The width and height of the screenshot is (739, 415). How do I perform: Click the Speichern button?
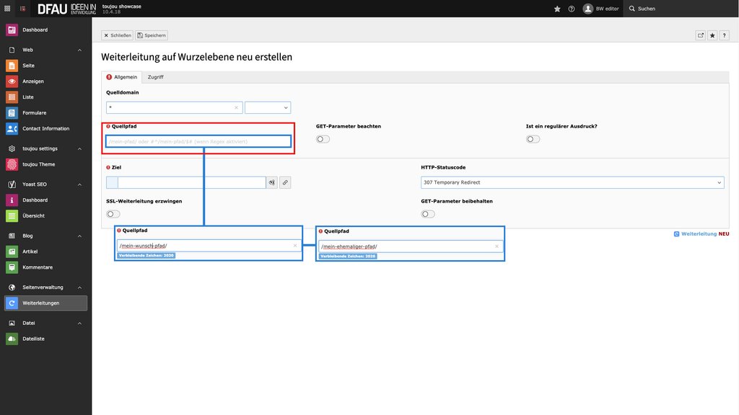pyautogui.click(x=152, y=35)
